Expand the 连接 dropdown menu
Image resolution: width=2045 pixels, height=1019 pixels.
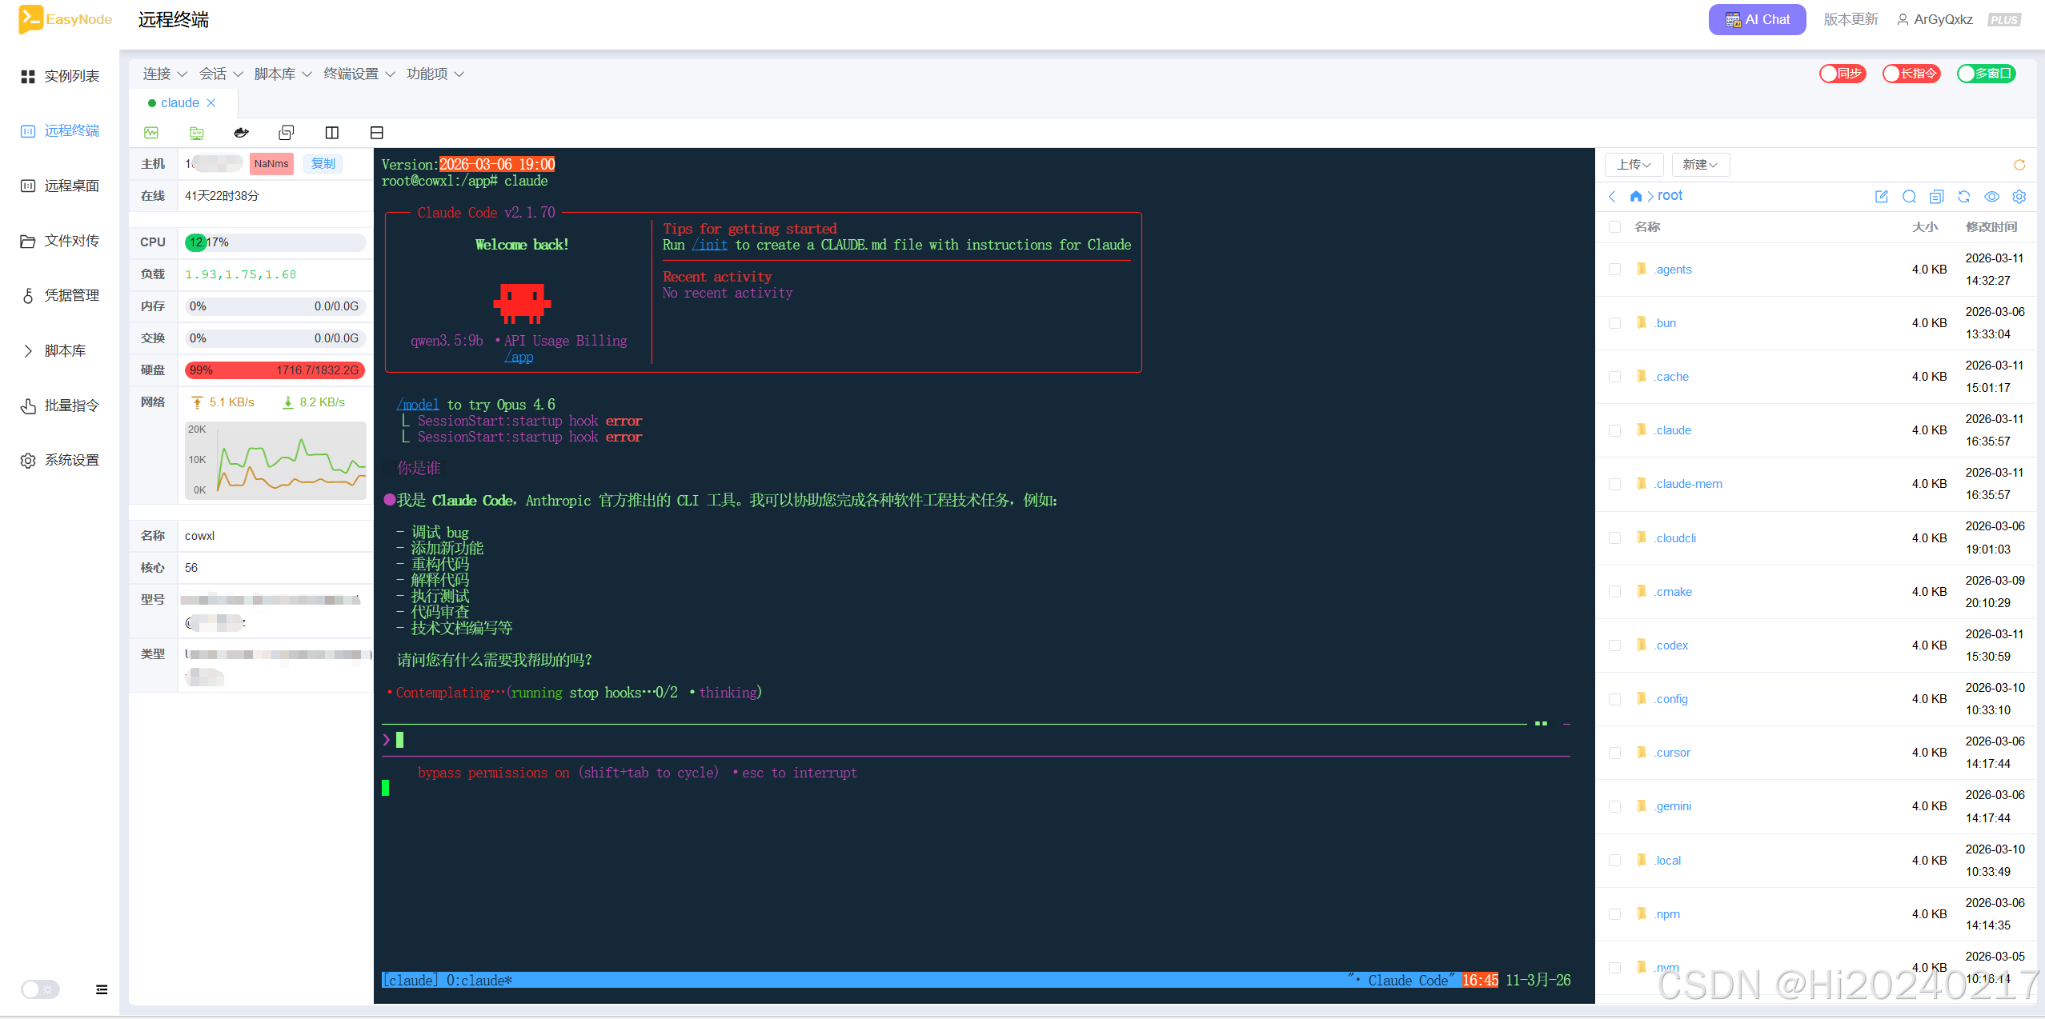[x=164, y=74]
